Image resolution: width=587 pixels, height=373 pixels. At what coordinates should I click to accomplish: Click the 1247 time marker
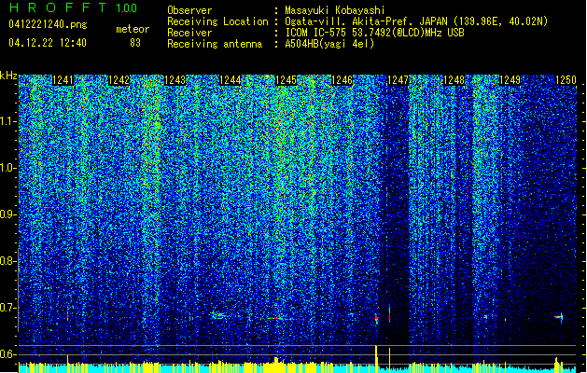tap(398, 80)
